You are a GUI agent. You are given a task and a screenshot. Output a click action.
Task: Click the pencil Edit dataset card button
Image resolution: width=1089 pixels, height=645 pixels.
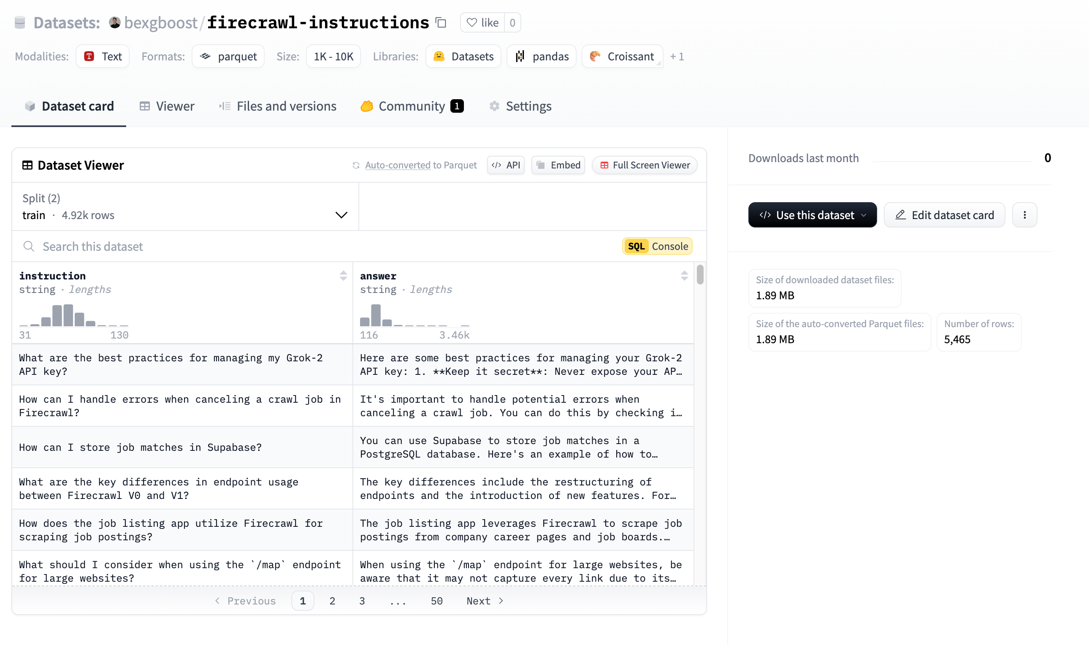click(x=944, y=215)
